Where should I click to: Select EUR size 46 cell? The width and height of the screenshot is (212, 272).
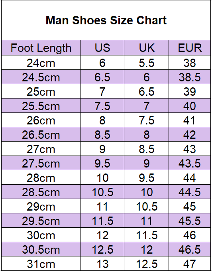point(190,235)
